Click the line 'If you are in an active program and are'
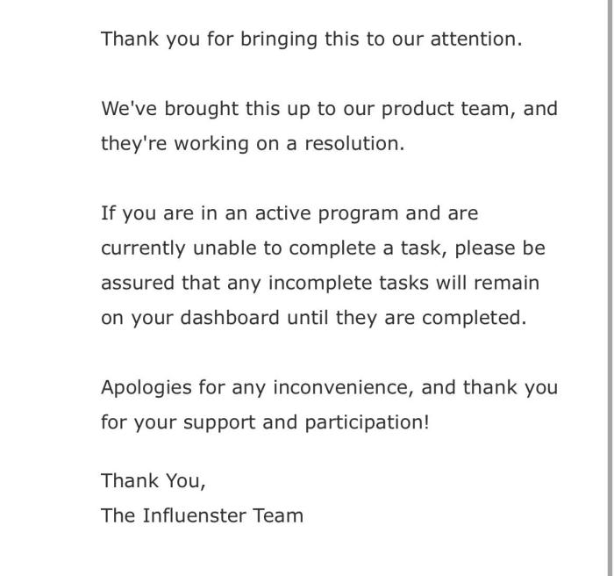This screenshot has height=576, width=614. click(289, 213)
